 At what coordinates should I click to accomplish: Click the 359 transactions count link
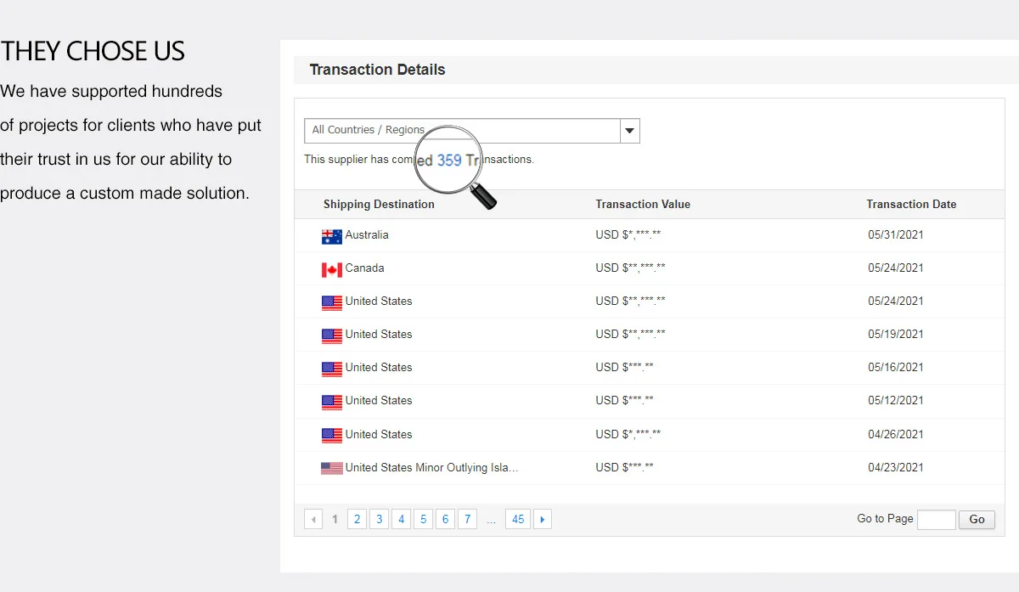pyautogui.click(x=449, y=160)
